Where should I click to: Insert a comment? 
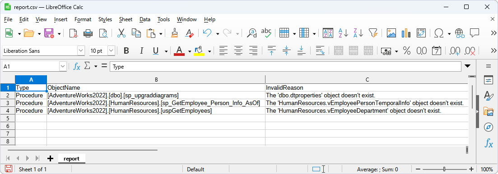point(475,33)
